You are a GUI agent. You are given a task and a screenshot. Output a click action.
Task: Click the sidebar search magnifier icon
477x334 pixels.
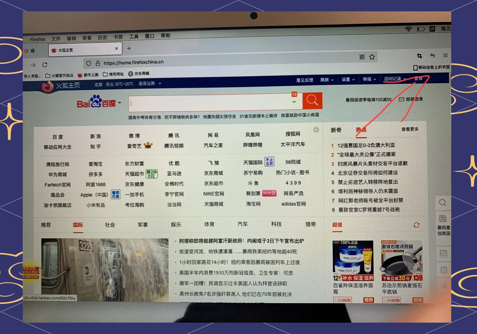pos(443,202)
